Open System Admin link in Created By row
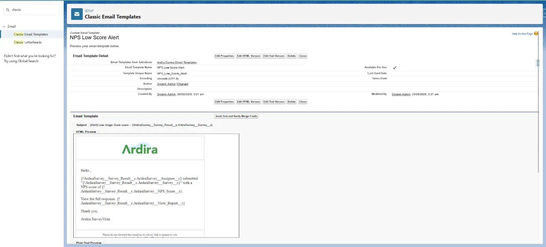 166,94
